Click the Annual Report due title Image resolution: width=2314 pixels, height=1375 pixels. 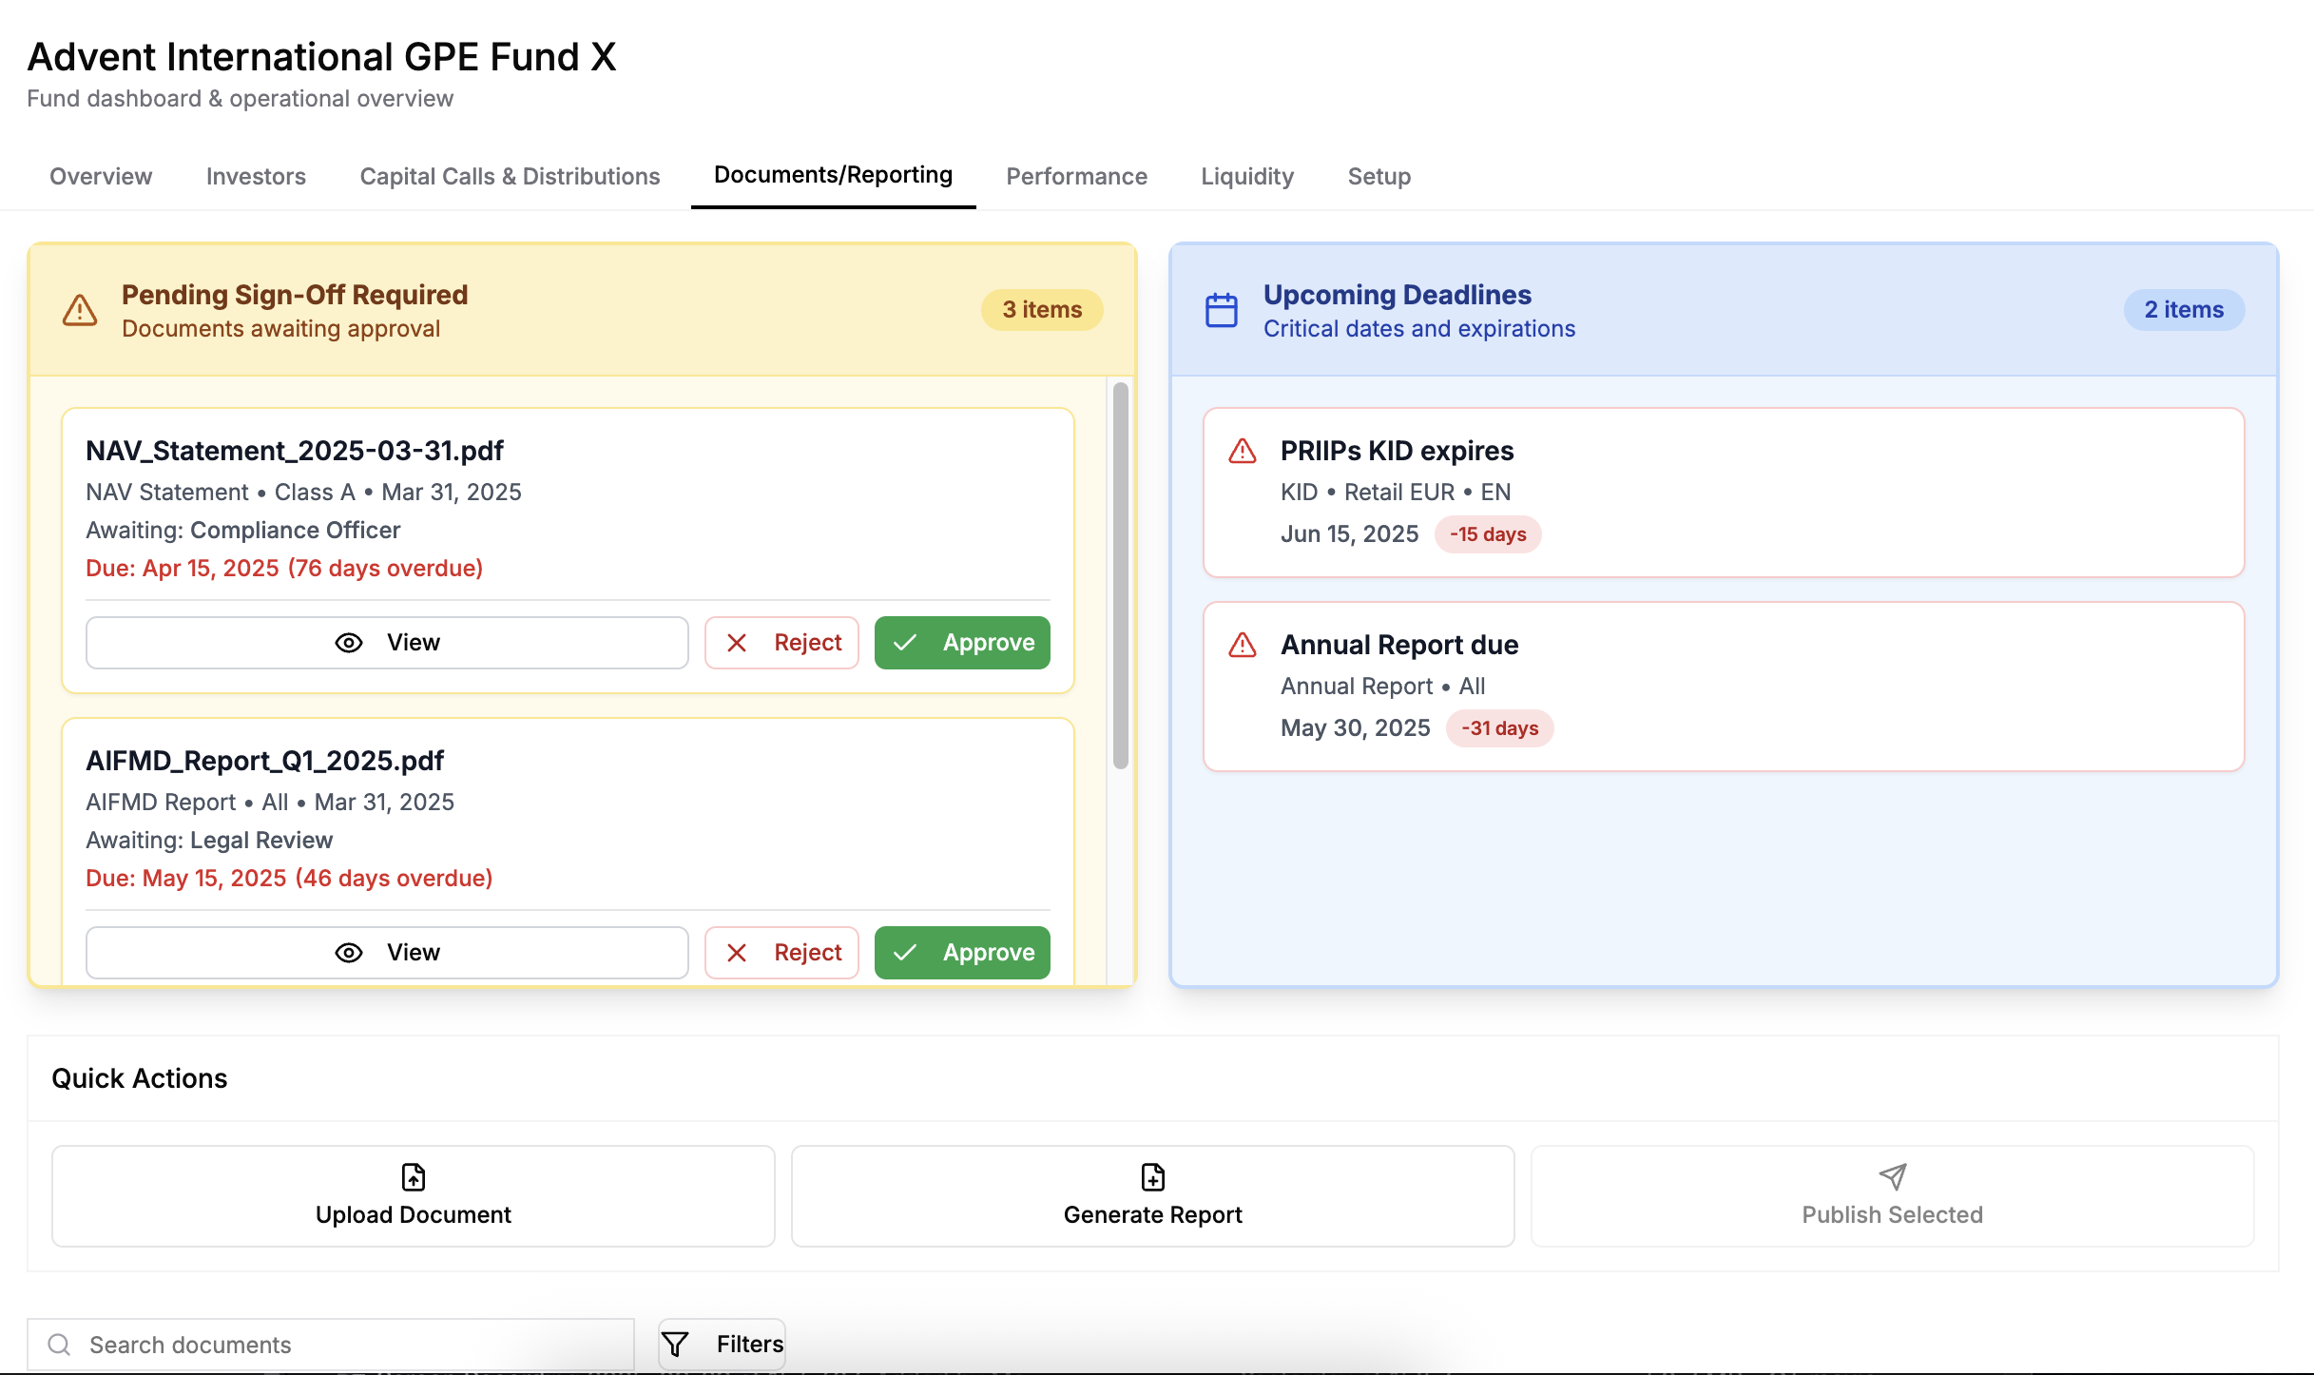point(1399,645)
